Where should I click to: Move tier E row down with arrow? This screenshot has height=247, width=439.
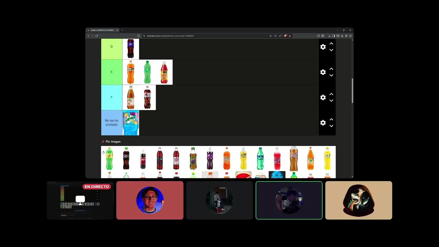(331, 75)
